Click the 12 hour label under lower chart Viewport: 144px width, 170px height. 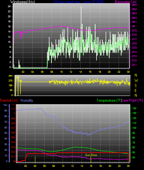(x=72, y=166)
